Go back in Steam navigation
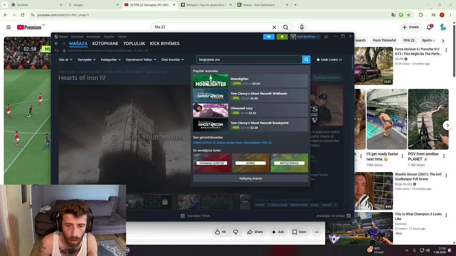 [56, 43]
